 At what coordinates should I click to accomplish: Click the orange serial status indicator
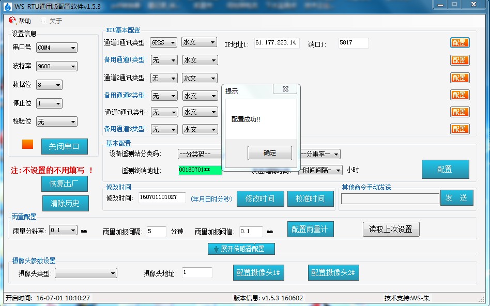coord(27,144)
